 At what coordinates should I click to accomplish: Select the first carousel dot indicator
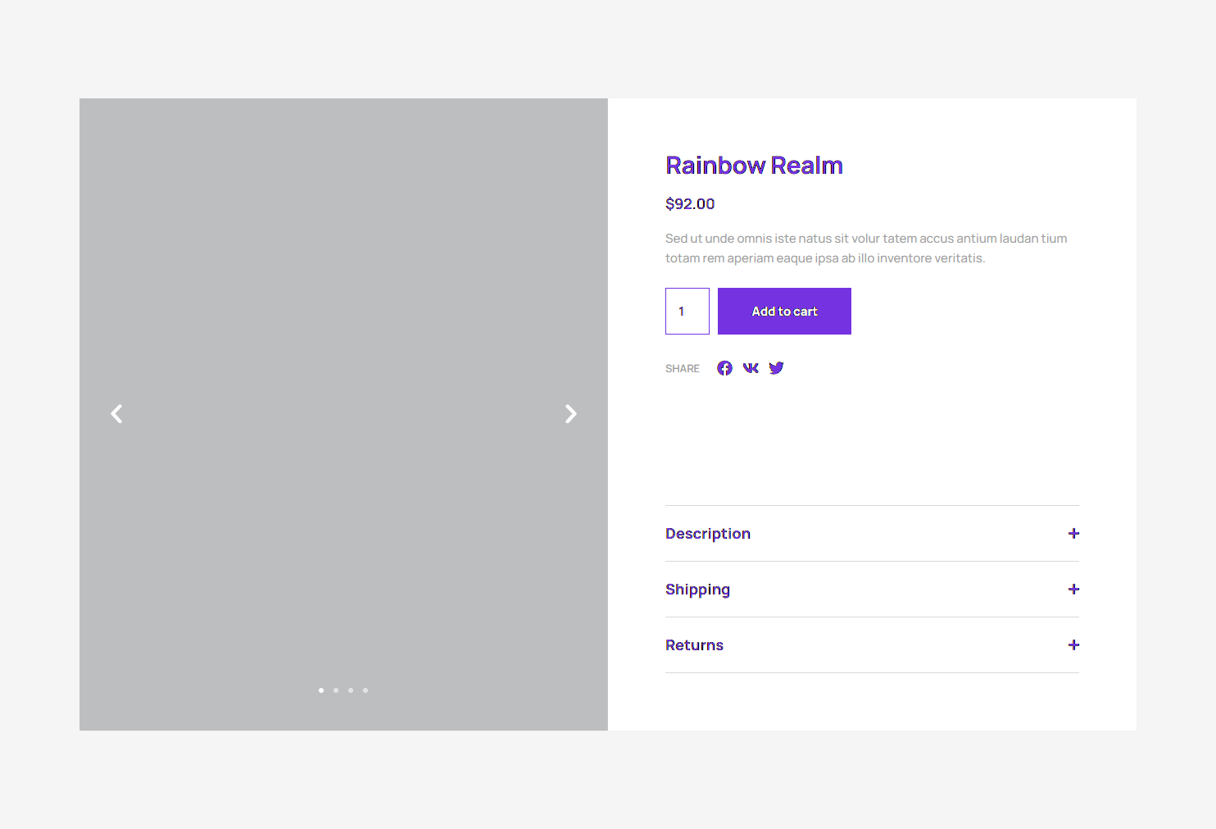321,690
